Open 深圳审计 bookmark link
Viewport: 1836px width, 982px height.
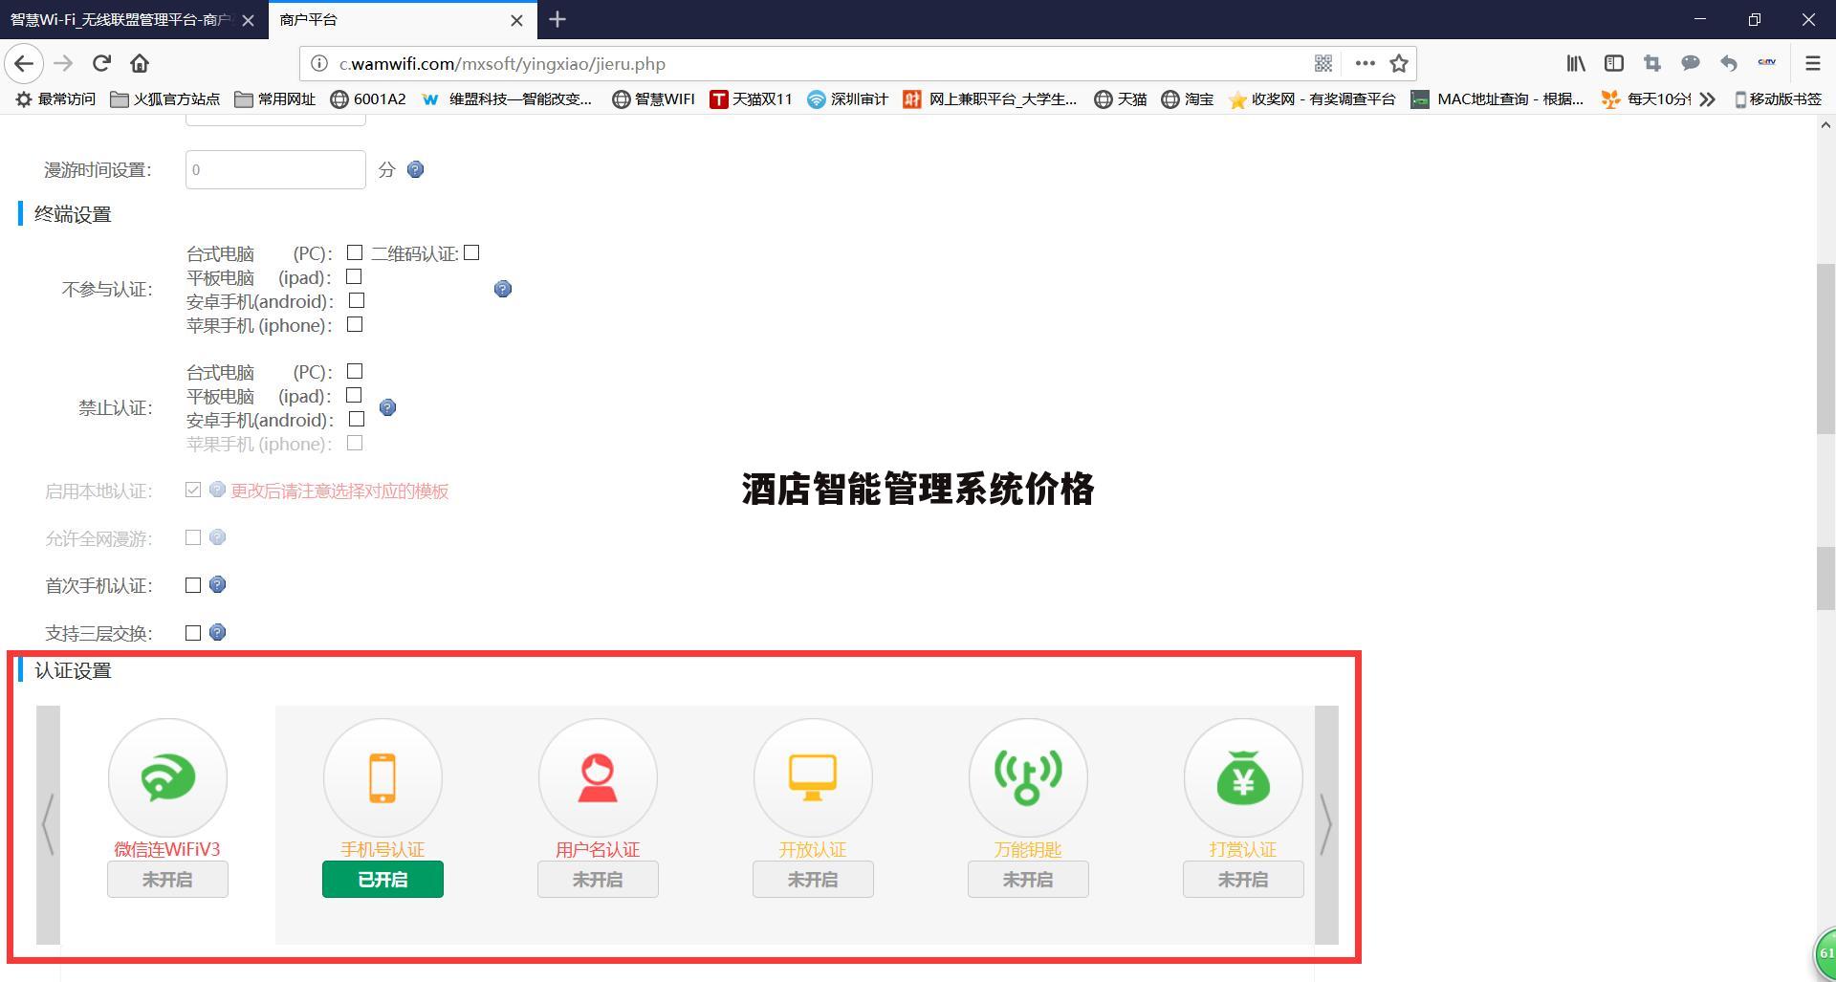point(847,99)
